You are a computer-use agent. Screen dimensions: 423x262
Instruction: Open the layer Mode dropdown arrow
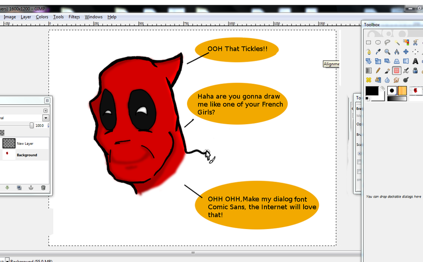coord(46,118)
